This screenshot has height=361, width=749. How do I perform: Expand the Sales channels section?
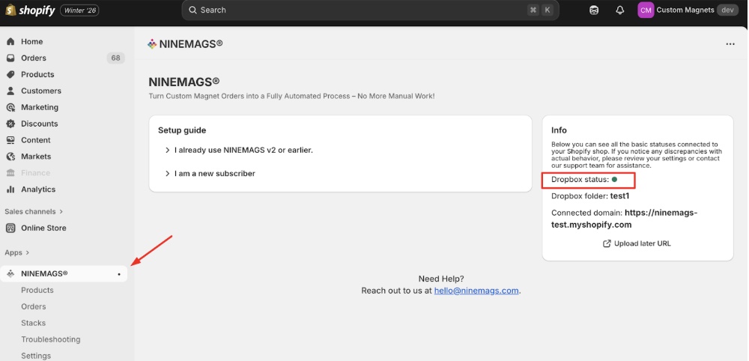(x=34, y=211)
